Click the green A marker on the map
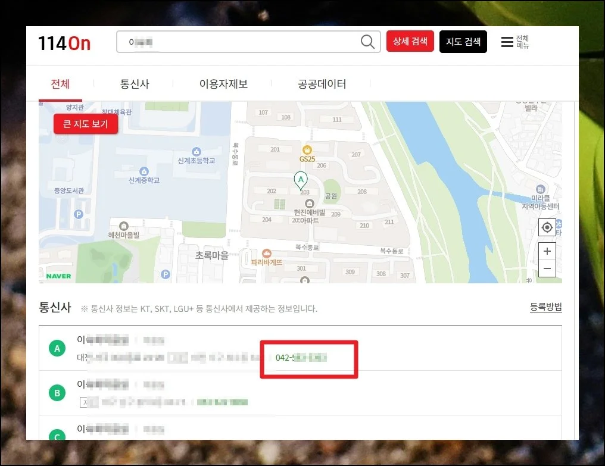Screen dimensions: 605x466 click(x=300, y=179)
